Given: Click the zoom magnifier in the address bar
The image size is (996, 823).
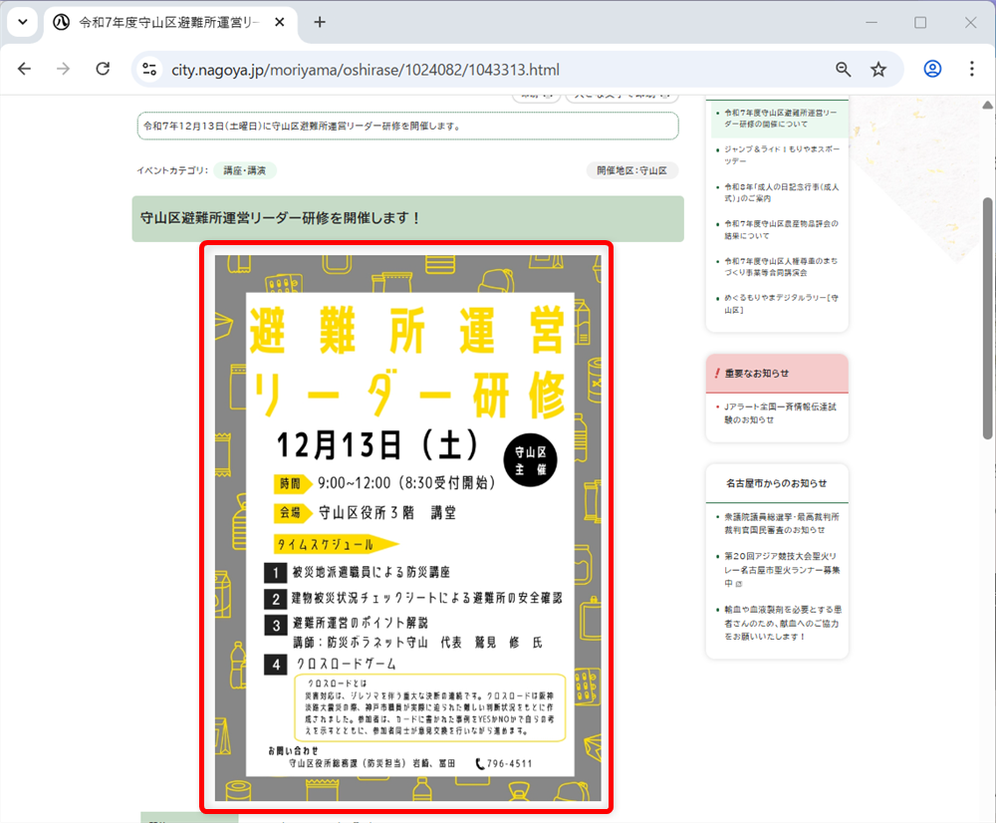Looking at the screenshot, I should tap(843, 69).
